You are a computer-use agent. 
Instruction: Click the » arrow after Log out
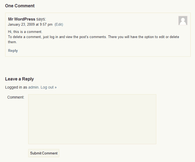click(x=56, y=87)
